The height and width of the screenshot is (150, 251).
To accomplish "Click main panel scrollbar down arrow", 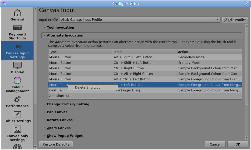I will click(247, 138).
